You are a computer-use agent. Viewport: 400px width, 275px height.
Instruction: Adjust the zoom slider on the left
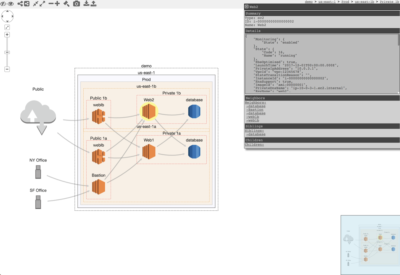pos(7,52)
